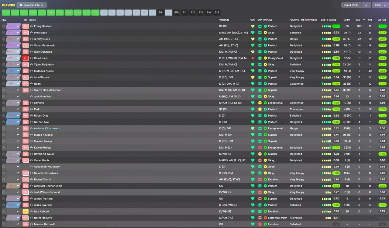Sort the table by the Morale column
This screenshot has width=389, height=228.
point(268,20)
